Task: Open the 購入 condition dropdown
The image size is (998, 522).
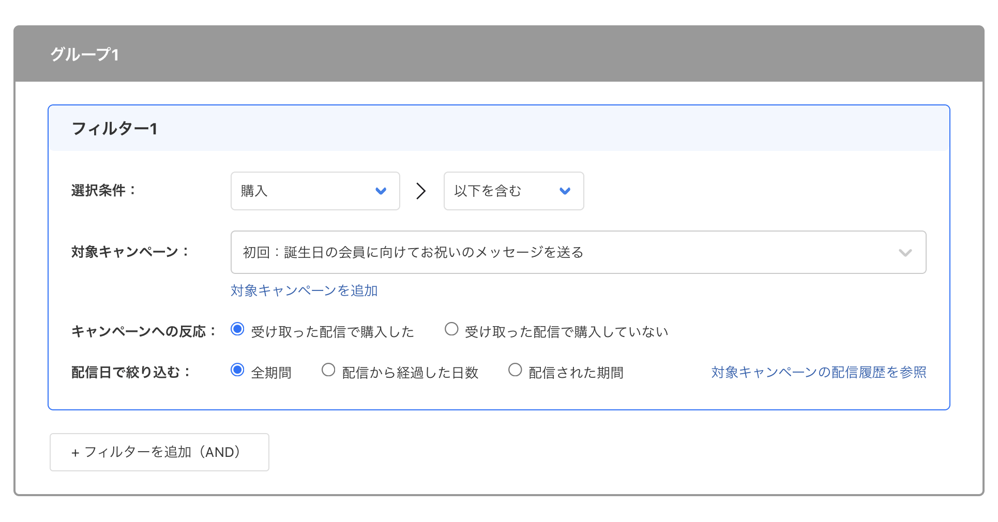Action: pos(314,191)
